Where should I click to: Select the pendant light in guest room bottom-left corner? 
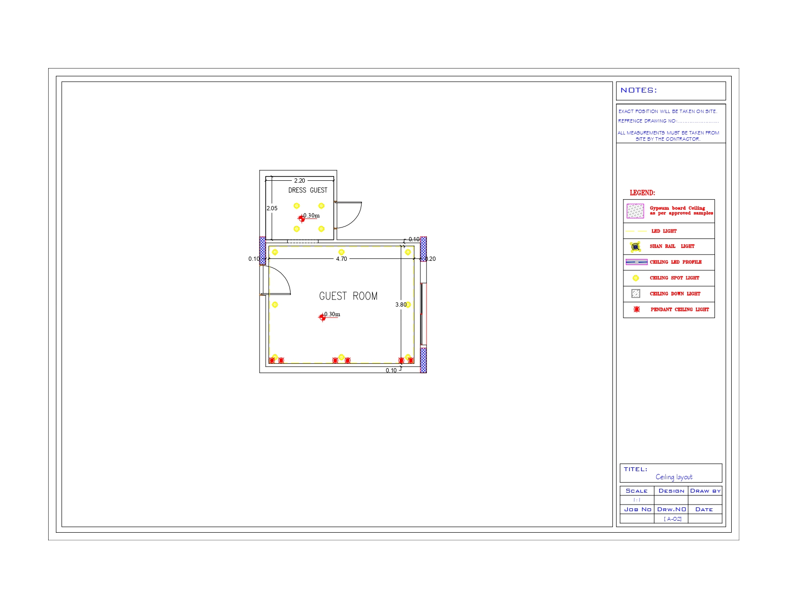pyautogui.click(x=272, y=360)
